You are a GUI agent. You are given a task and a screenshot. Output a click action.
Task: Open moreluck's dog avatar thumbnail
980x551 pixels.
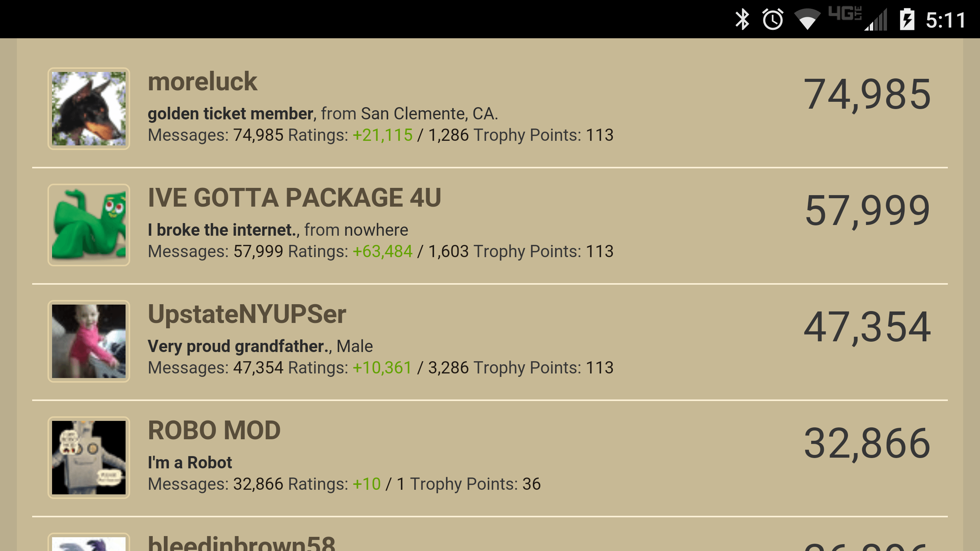88,109
